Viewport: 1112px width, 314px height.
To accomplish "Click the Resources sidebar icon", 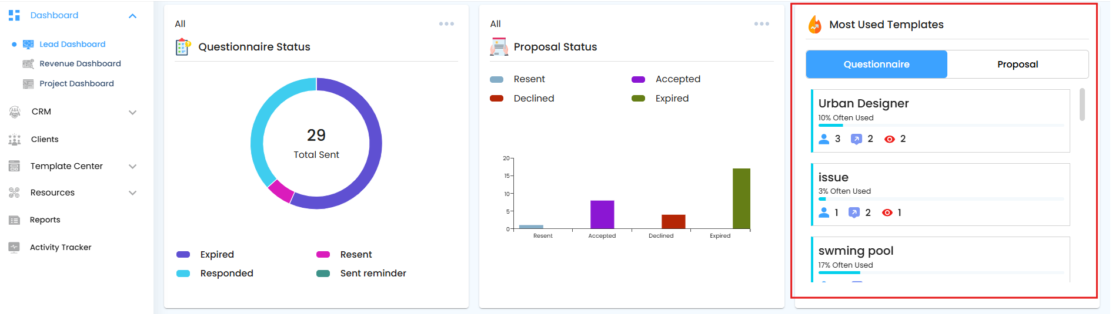I will (x=15, y=193).
